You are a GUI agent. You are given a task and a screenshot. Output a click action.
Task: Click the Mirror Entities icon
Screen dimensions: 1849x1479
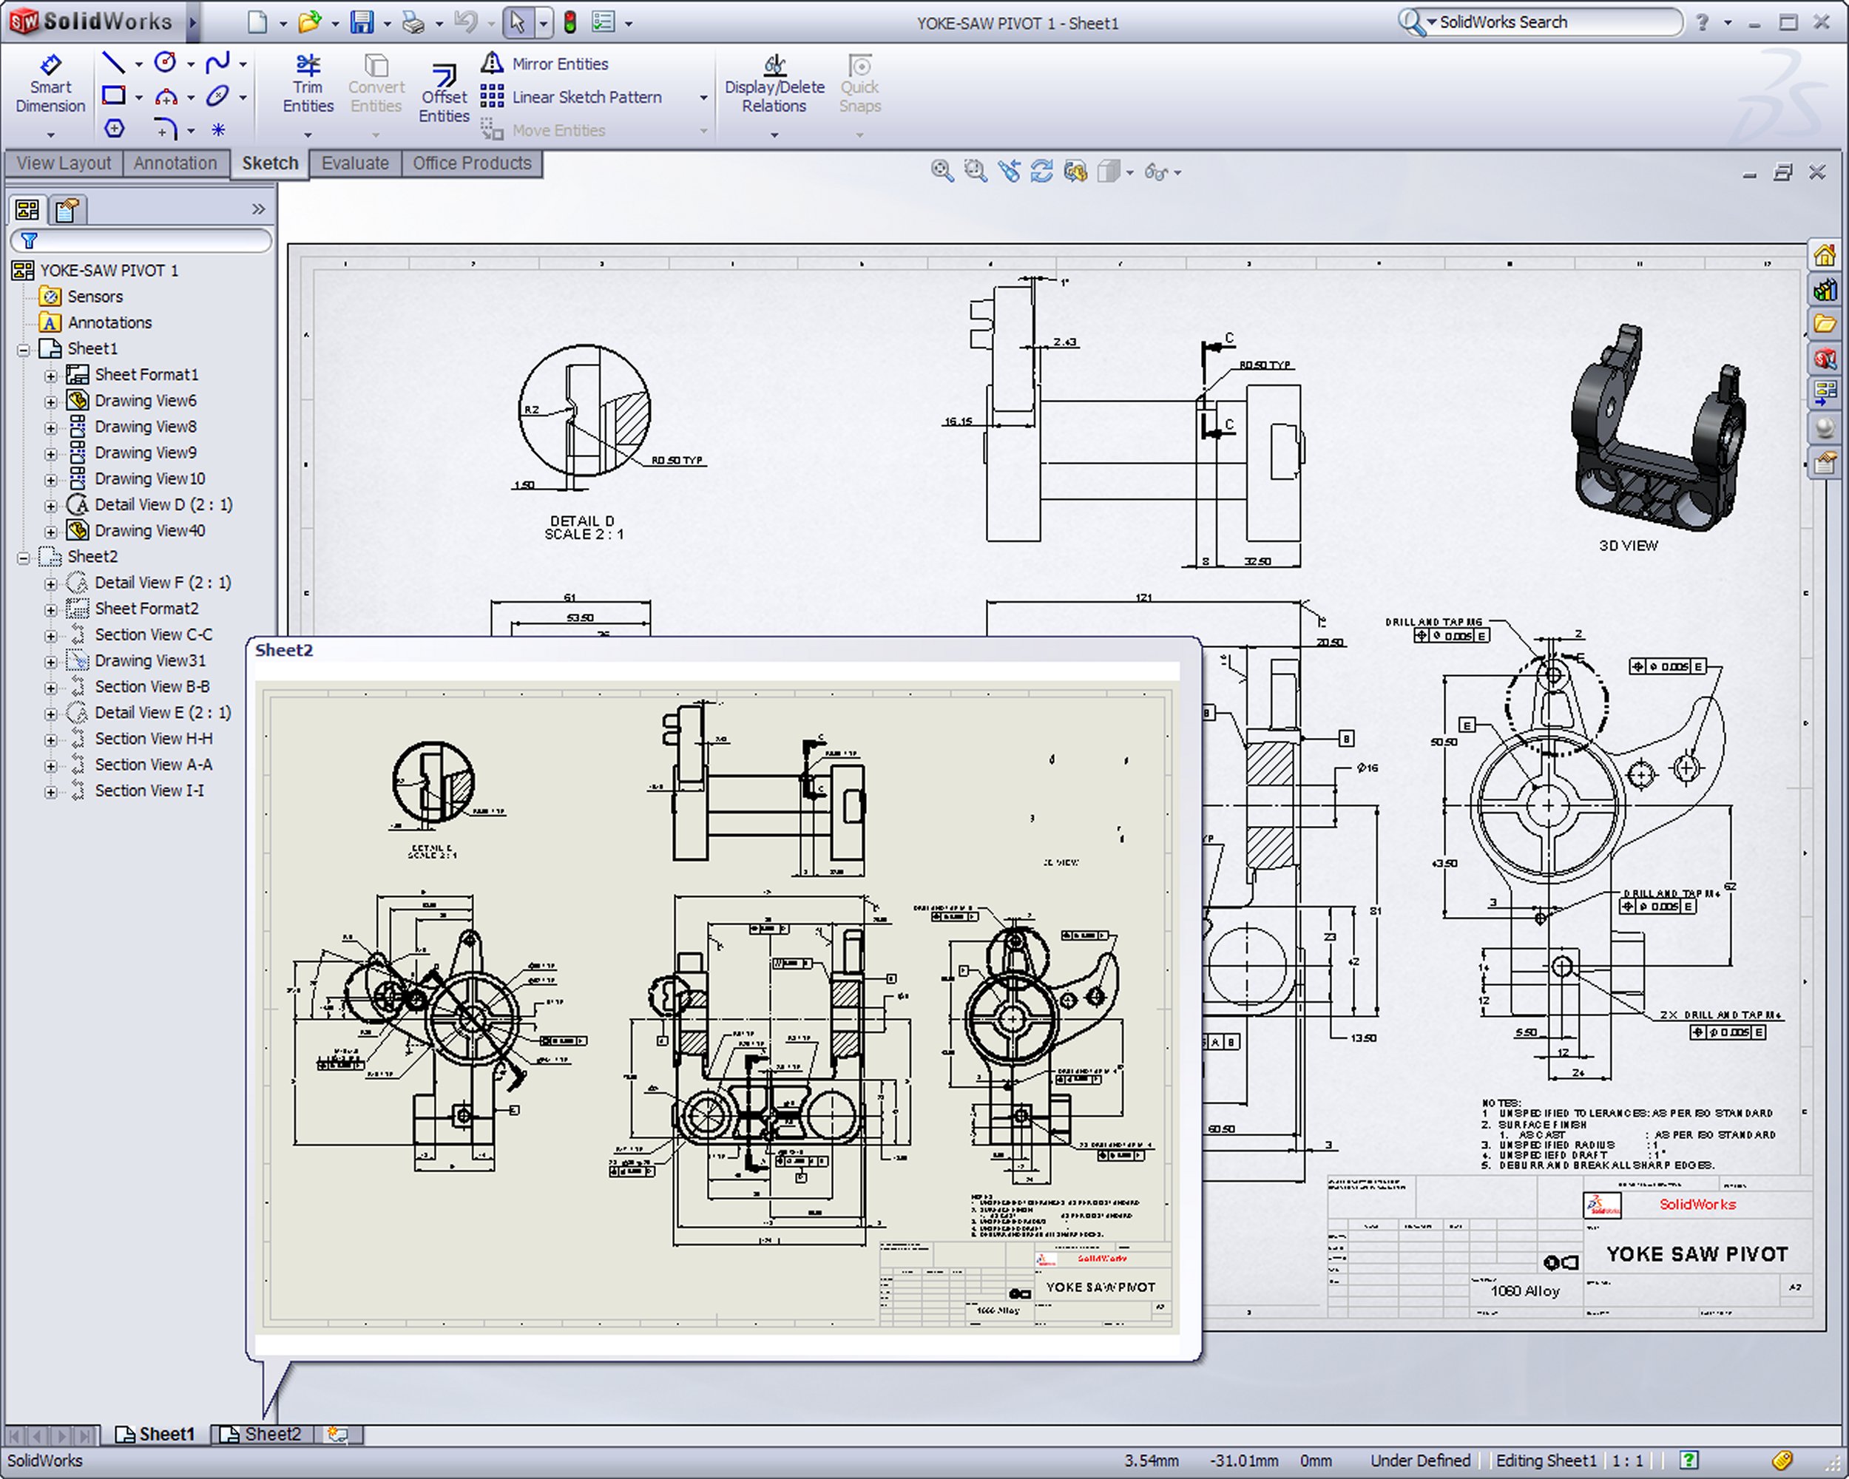tap(493, 64)
